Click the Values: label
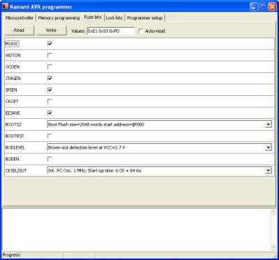This screenshot has height=260, width=279. tap(78, 31)
